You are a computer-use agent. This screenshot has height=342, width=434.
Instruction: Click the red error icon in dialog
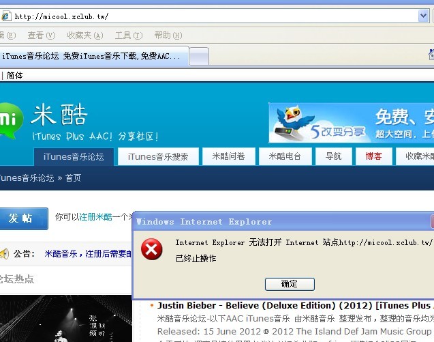[x=152, y=249]
